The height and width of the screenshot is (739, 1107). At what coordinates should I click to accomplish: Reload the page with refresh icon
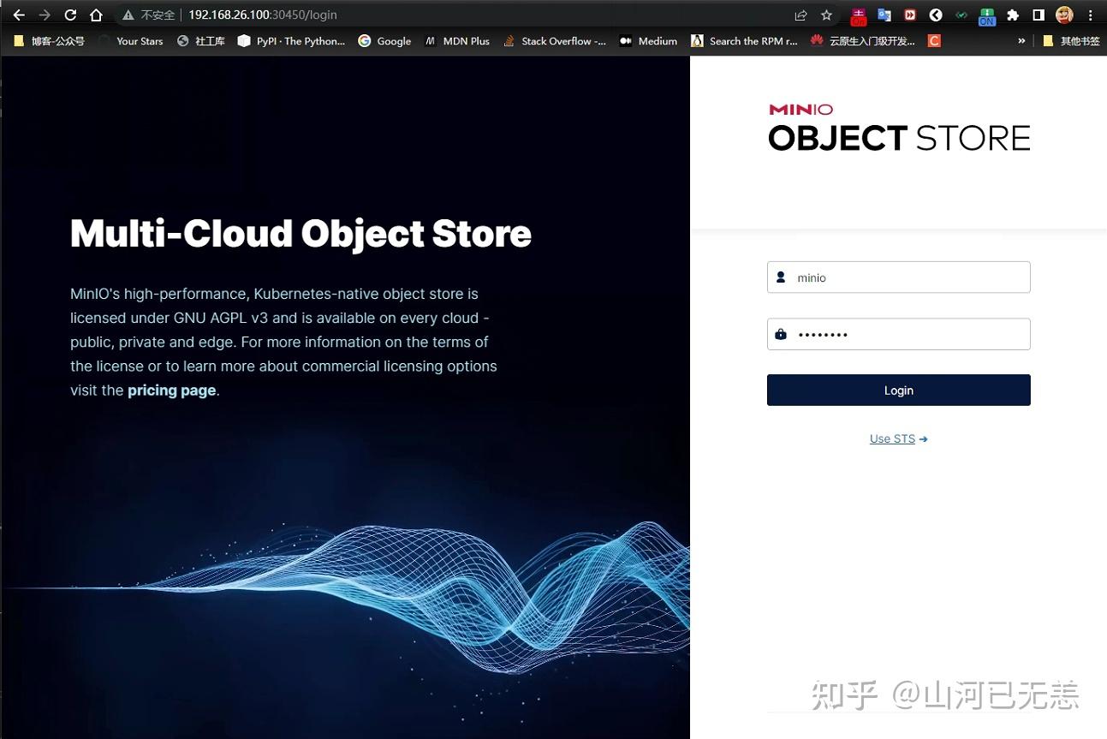click(x=70, y=15)
